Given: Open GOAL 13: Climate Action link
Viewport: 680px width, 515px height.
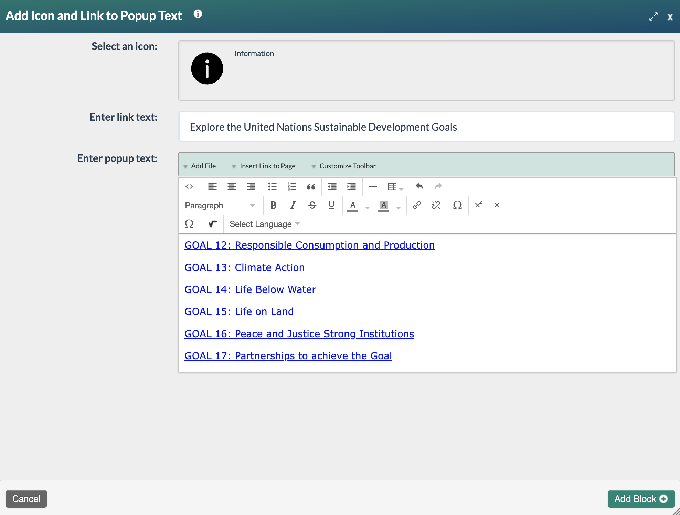Looking at the screenshot, I should pyautogui.click(x=245, y=267).
